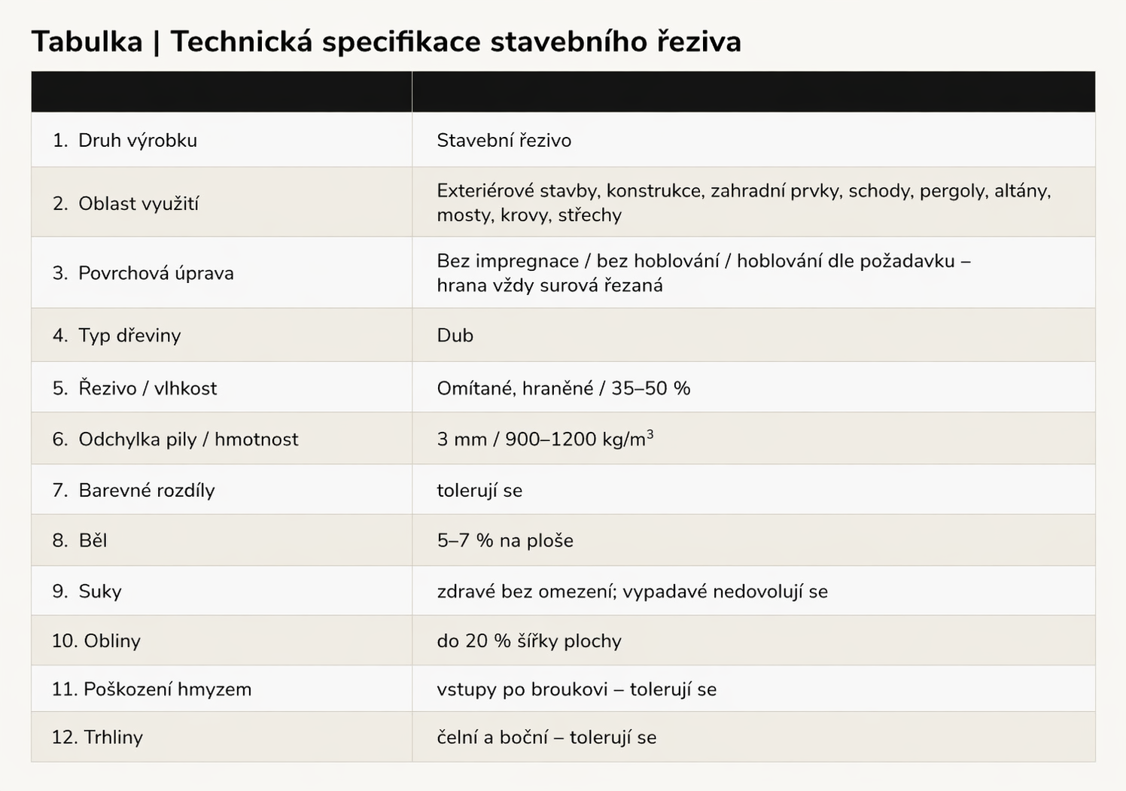Viewport: 1126px width, 791px height.
Task: Click the "Stavební řezivo" value cell
Action: click(504, 141)
